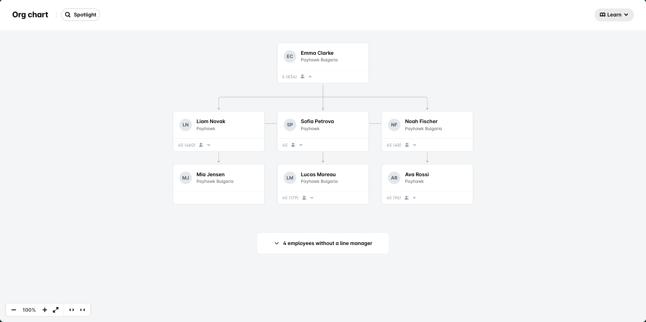Click the LM avatar on Lucas Moreau card
646x322 pixels.
290,178
